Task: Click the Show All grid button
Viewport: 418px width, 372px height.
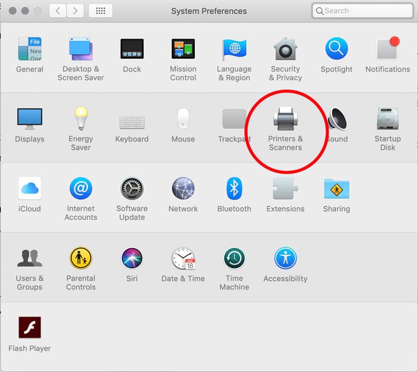Action: [x=100, y=11]
